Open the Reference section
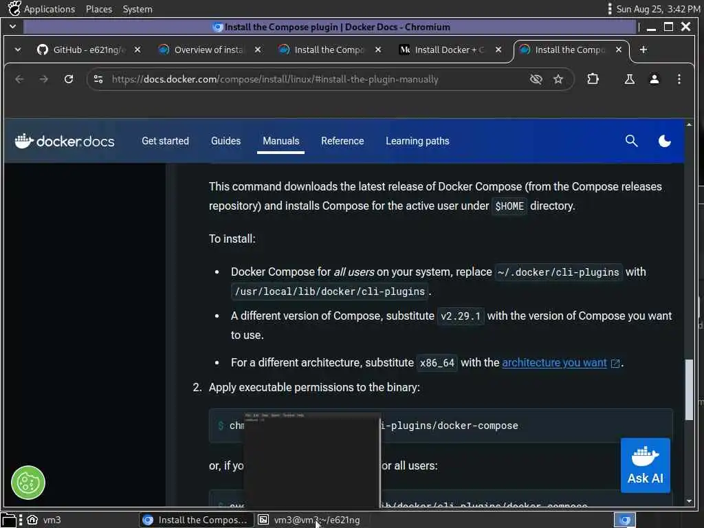 (342, 141)
